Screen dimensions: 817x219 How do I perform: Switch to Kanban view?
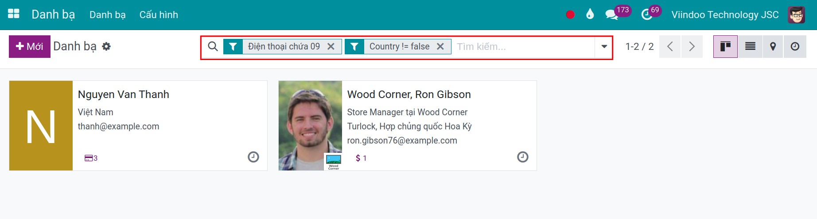725,46
